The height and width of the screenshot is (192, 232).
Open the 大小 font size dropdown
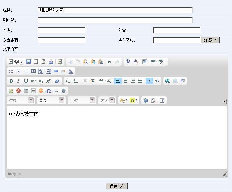(107, 100)
